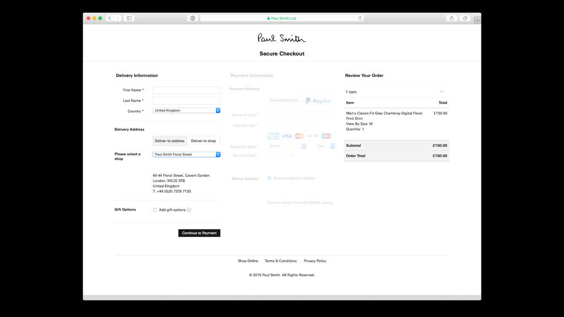Click the Review Your Order heading

click(x=364, y=75)
